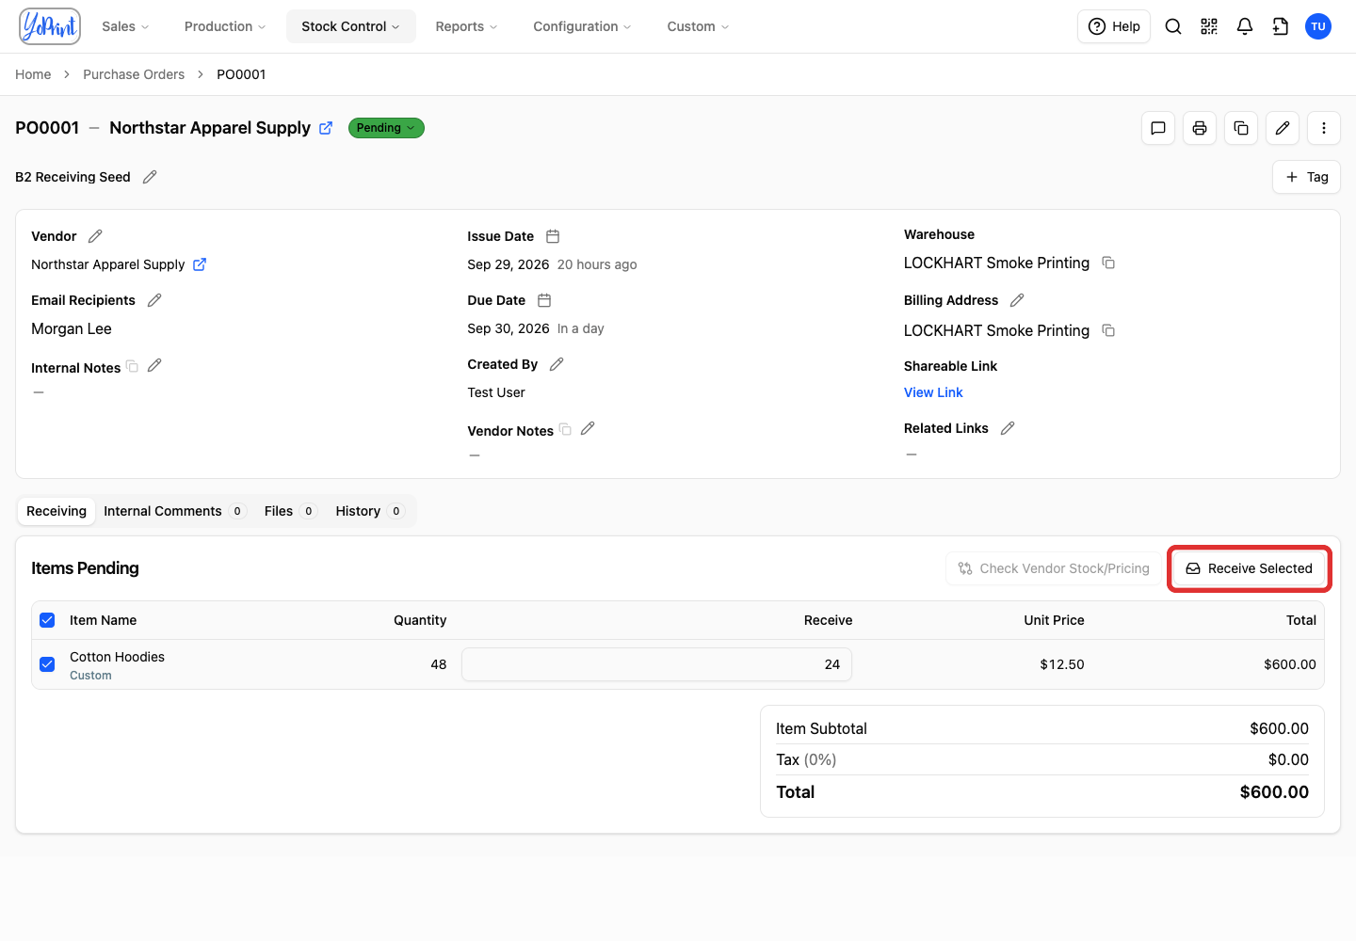The height and width of the screenshot is (941, 1356).
Task: Open the three-dot more options menu
Action: point(1324,128)
